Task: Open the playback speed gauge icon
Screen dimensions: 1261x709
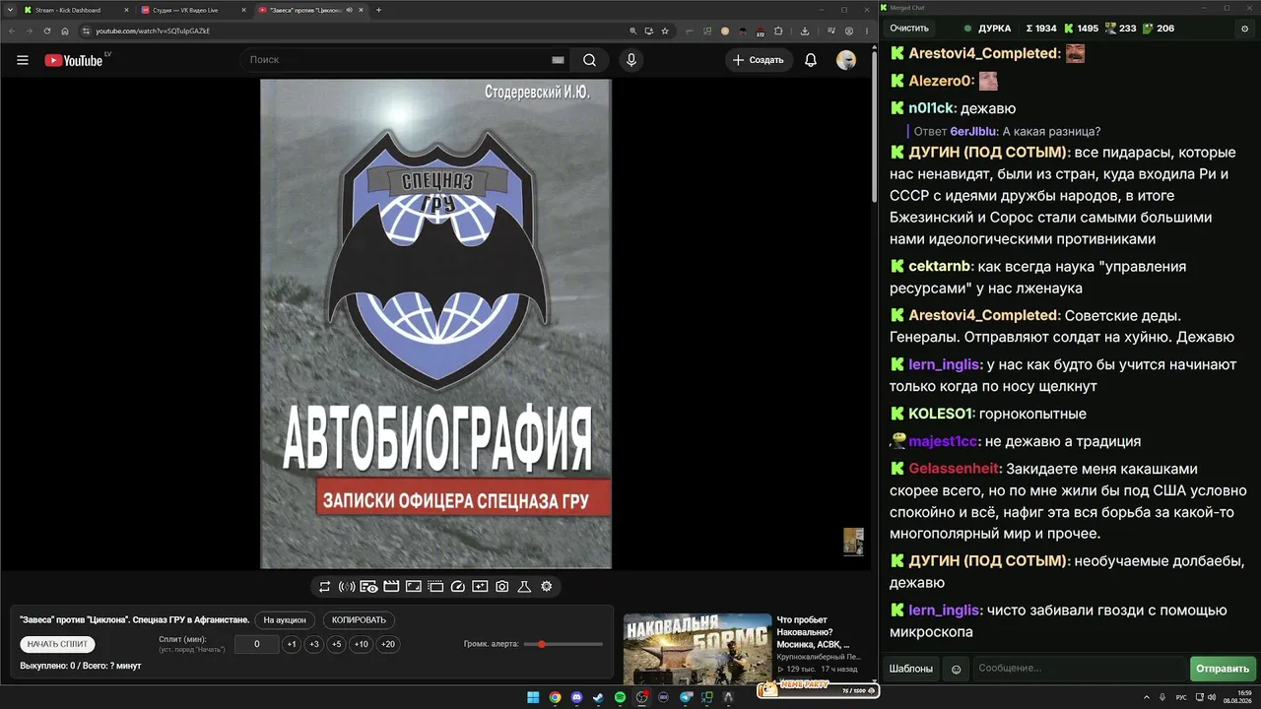Action: tap(457, 587)
